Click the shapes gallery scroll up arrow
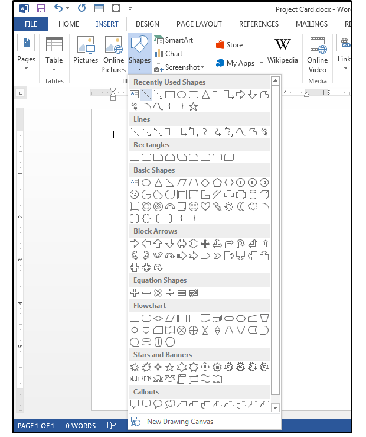 point(275,81)
